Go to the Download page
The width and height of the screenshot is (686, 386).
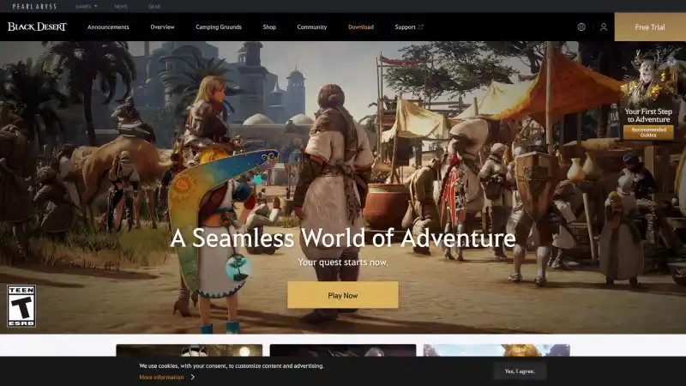[361, 27]
